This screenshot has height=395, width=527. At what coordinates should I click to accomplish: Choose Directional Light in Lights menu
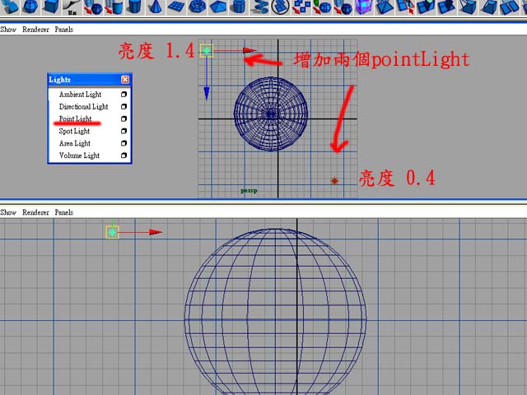click(83, 106)
